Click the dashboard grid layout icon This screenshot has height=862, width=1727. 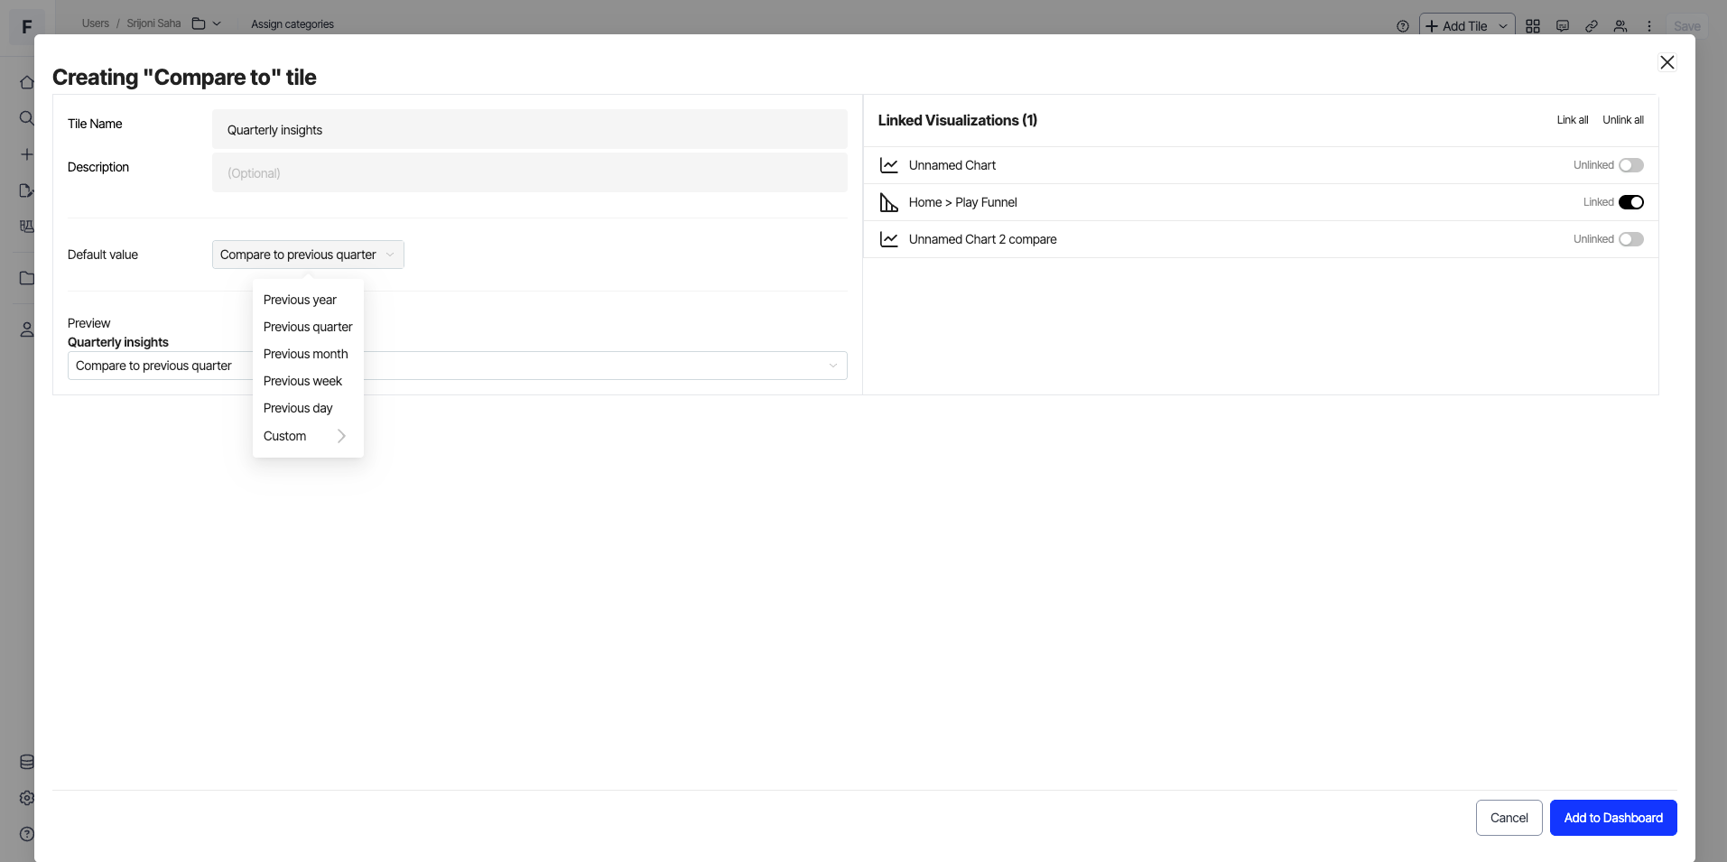click(1532, 26)
